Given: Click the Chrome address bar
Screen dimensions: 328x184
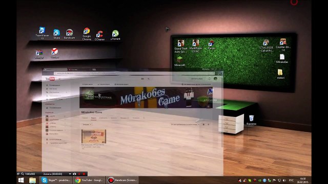Looking at the screenshot, I should click(x=134, y=73).
